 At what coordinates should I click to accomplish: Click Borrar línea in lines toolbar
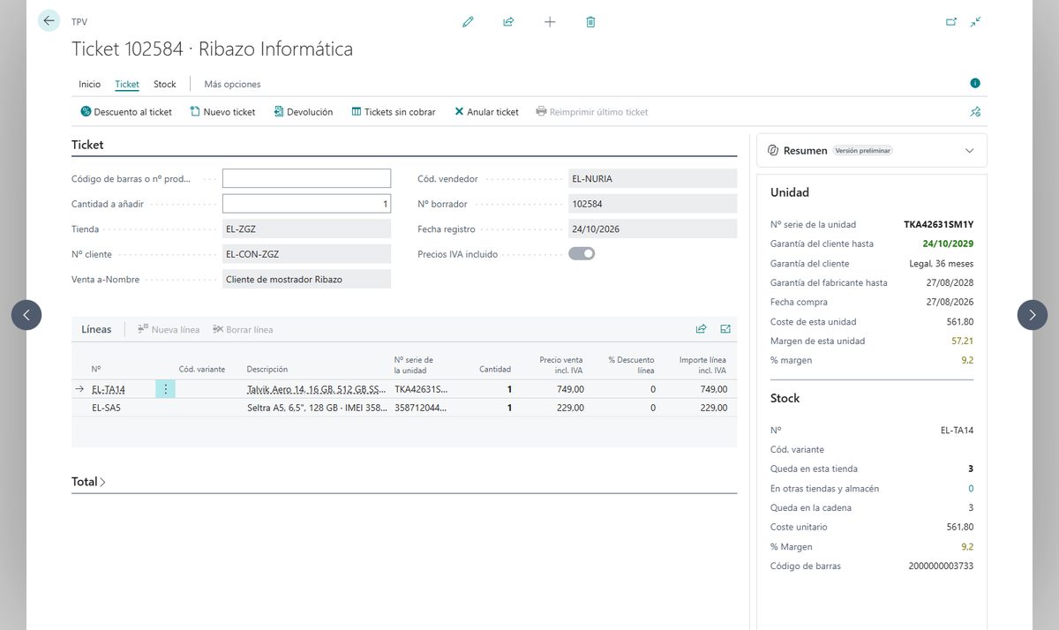[243, 330]
